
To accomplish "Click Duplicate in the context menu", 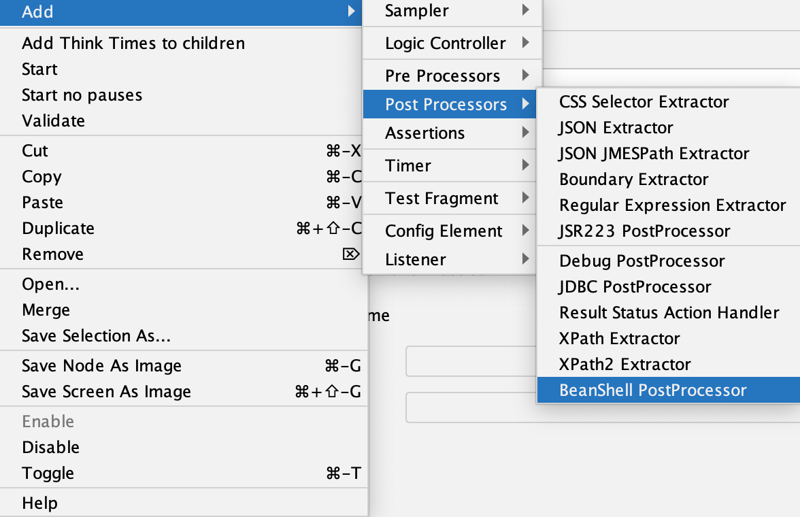I will pos(58,229).
